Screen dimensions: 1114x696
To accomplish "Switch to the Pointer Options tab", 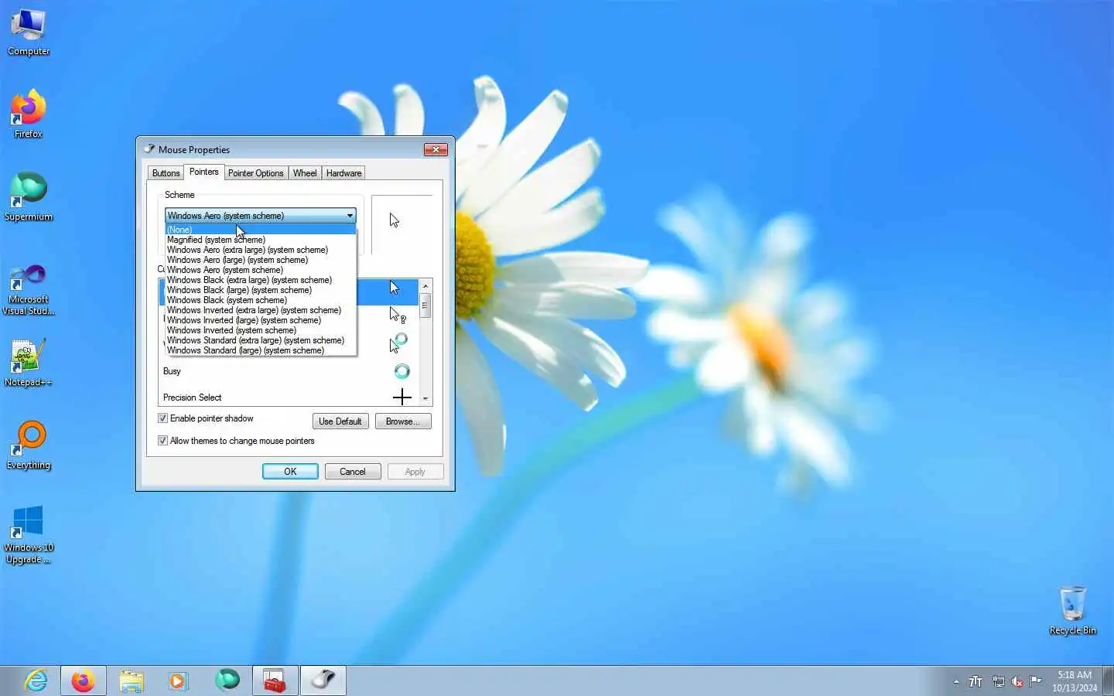I will tap(255, 173).
